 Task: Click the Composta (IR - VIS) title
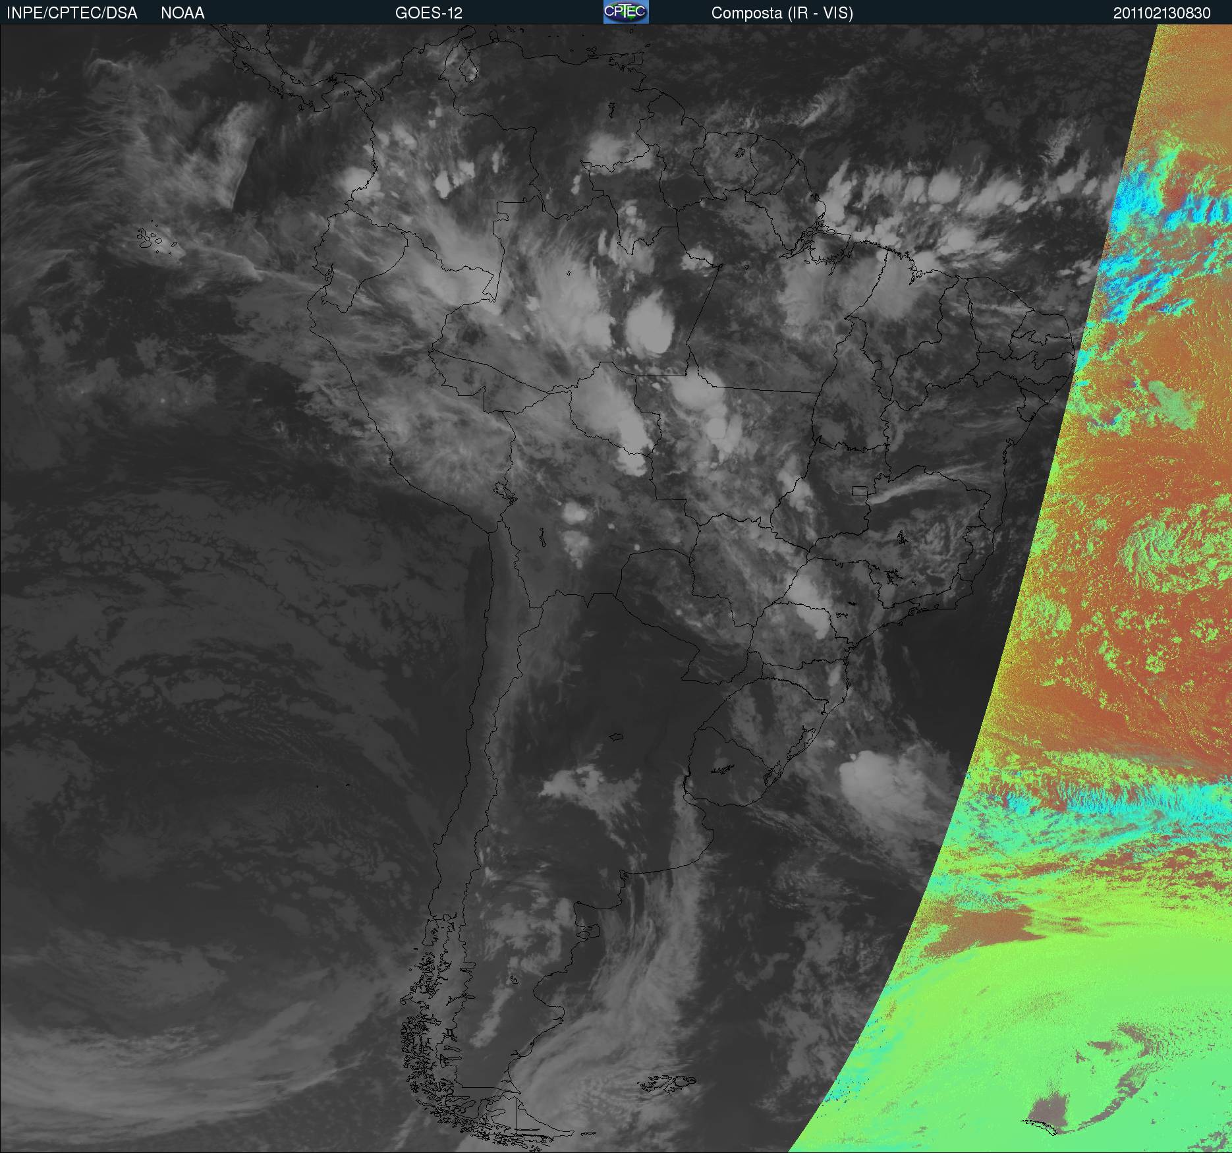click(x=782, y=13)
